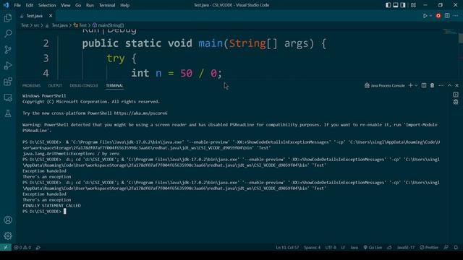Open Customize Layout options
Screen dimensions: 463x260
coord(413,5)
